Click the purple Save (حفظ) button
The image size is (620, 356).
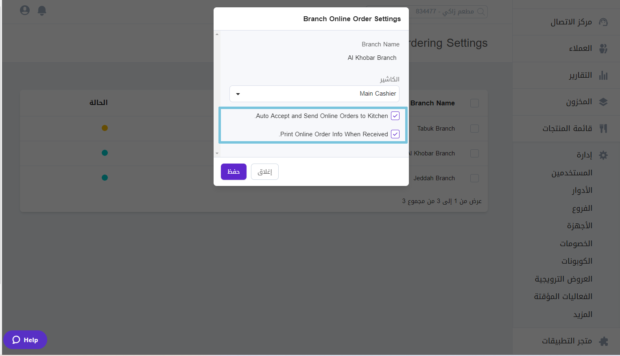pos(234,172)
